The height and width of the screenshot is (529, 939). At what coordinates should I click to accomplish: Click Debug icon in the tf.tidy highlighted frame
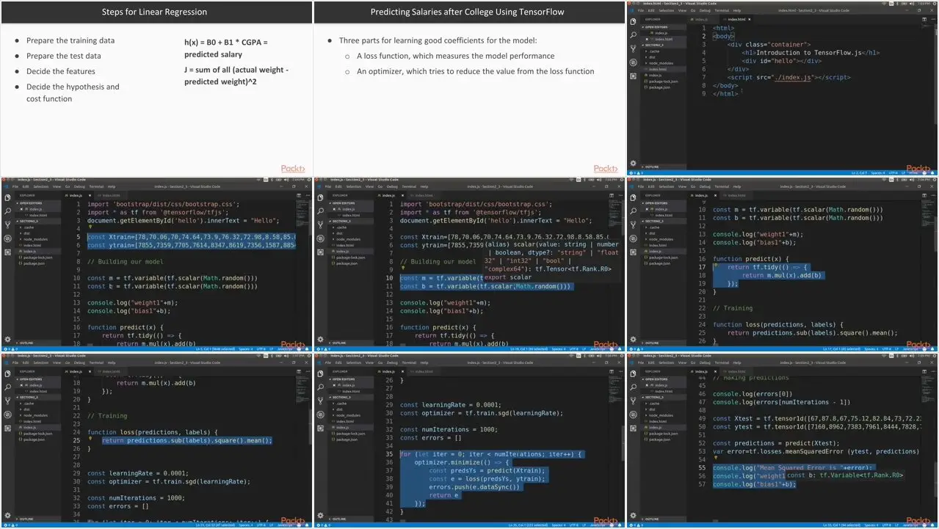coord(633,239)
